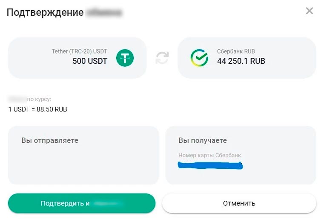Click the Sberbank logo icon
Image resolution: width=324 pixels, height=219 pixels.
199,58
